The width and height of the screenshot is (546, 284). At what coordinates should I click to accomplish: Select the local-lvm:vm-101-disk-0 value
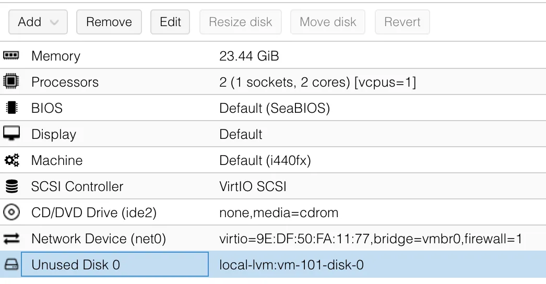click(291, 265)
